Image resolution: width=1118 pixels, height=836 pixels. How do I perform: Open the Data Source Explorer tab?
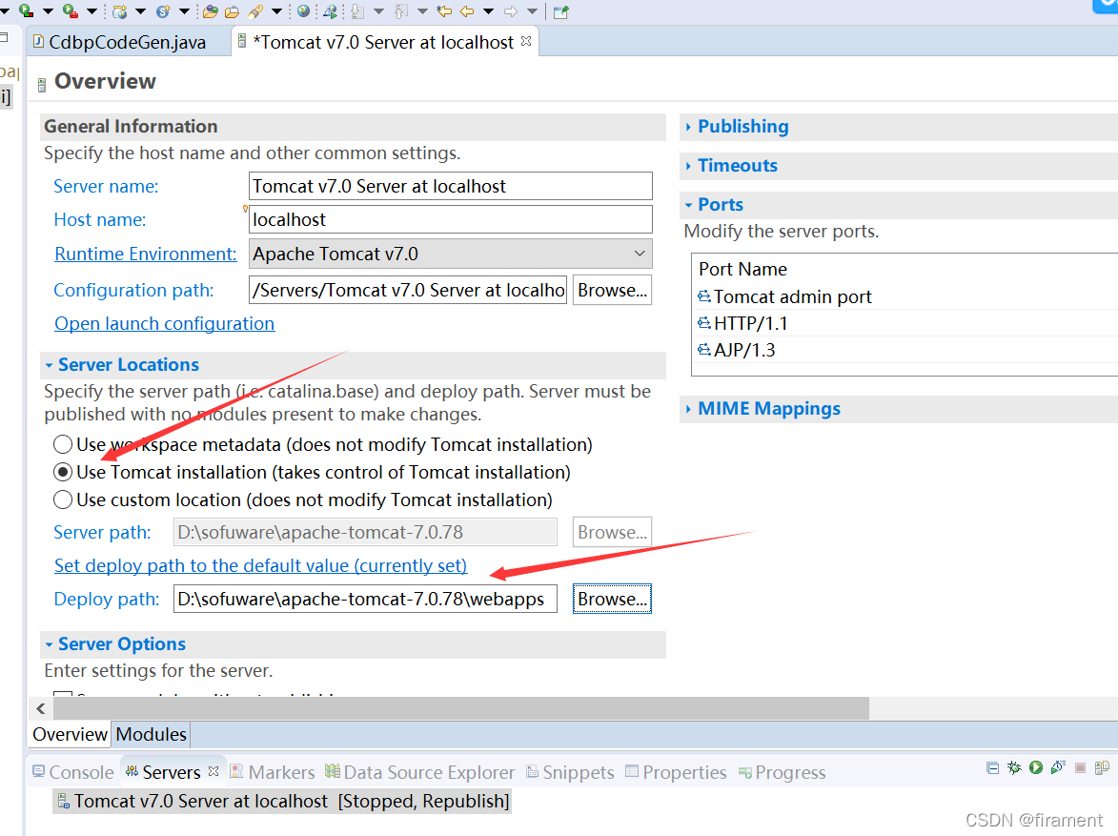[420, 772]
